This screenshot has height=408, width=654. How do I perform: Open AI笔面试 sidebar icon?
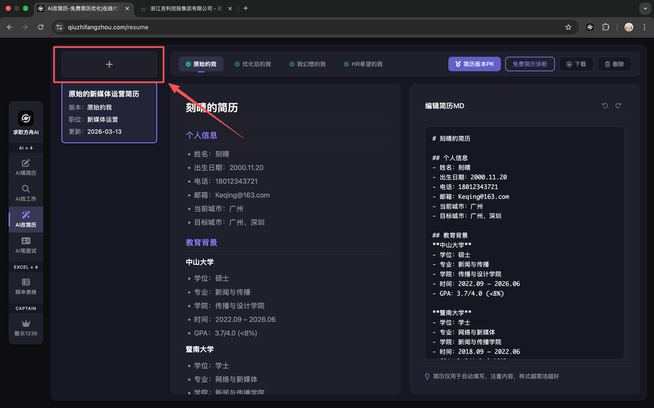coord(26,245)
